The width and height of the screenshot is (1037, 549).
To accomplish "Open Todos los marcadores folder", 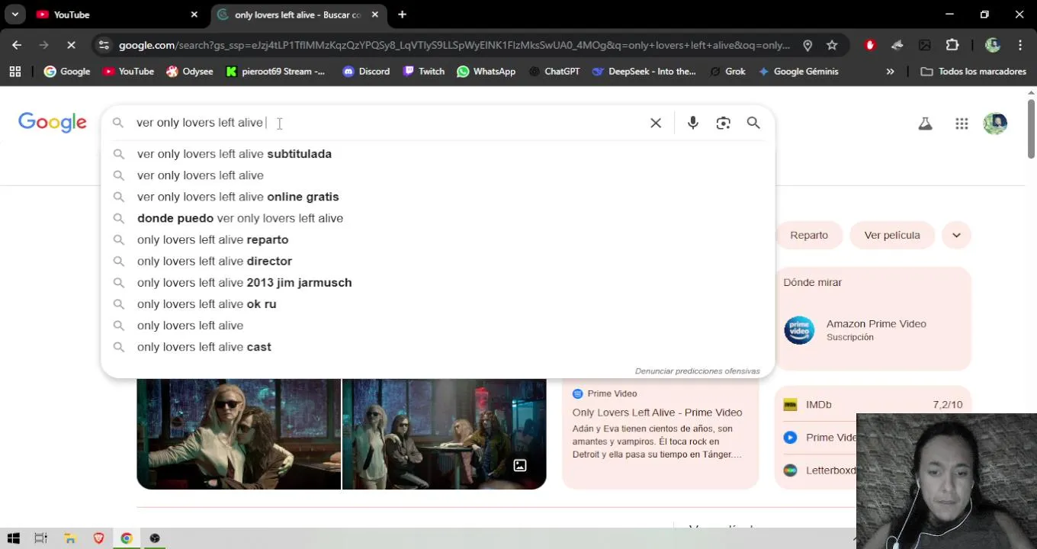I will point(973,71).
